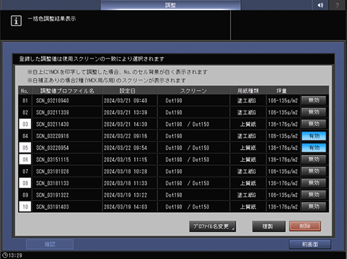The height and width of the screenshot is (259, 347).
Task: Select row number 01 cell
Action: (25, 101)
